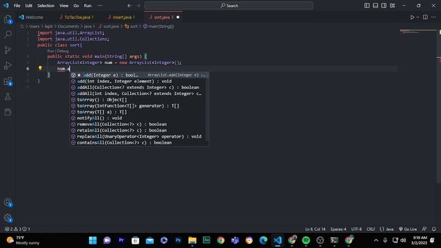Open the Manage gear settings
This screenshot has width=441, height=248.
pos(8,218)
